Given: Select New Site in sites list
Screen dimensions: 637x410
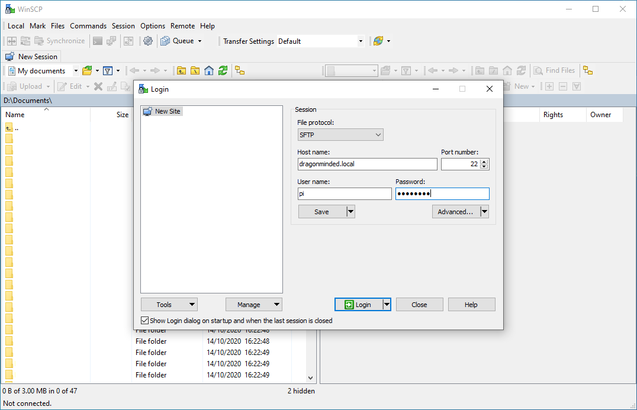Looking at the screenshot, I should pyautogui.click(x=162, y=111).
